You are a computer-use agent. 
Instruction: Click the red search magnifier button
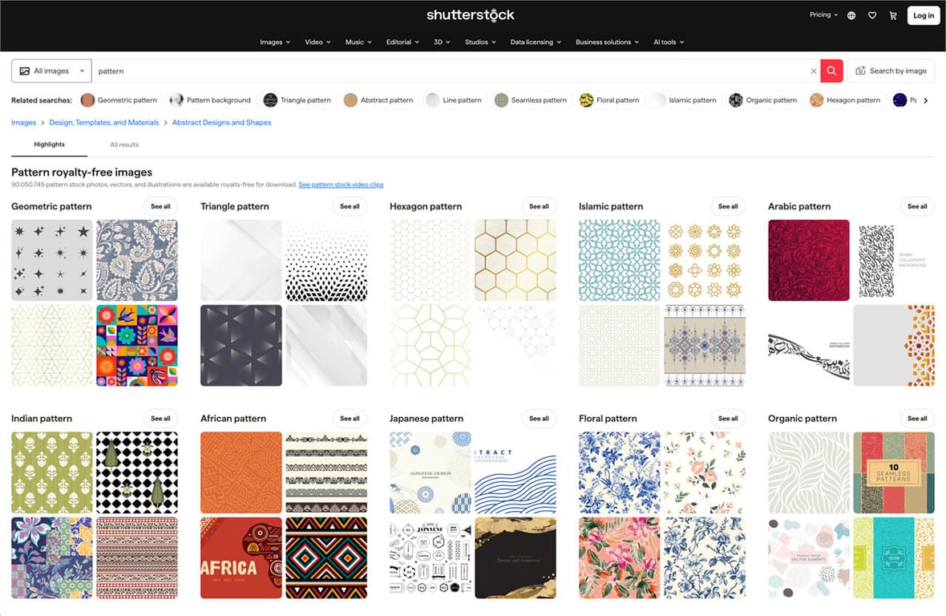(831, 71)
